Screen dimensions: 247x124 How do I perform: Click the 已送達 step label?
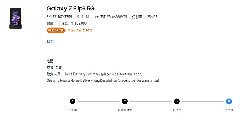pos(229,110)
